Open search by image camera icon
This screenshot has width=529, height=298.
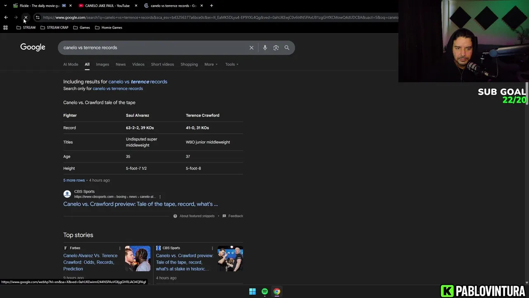(276, 48)
